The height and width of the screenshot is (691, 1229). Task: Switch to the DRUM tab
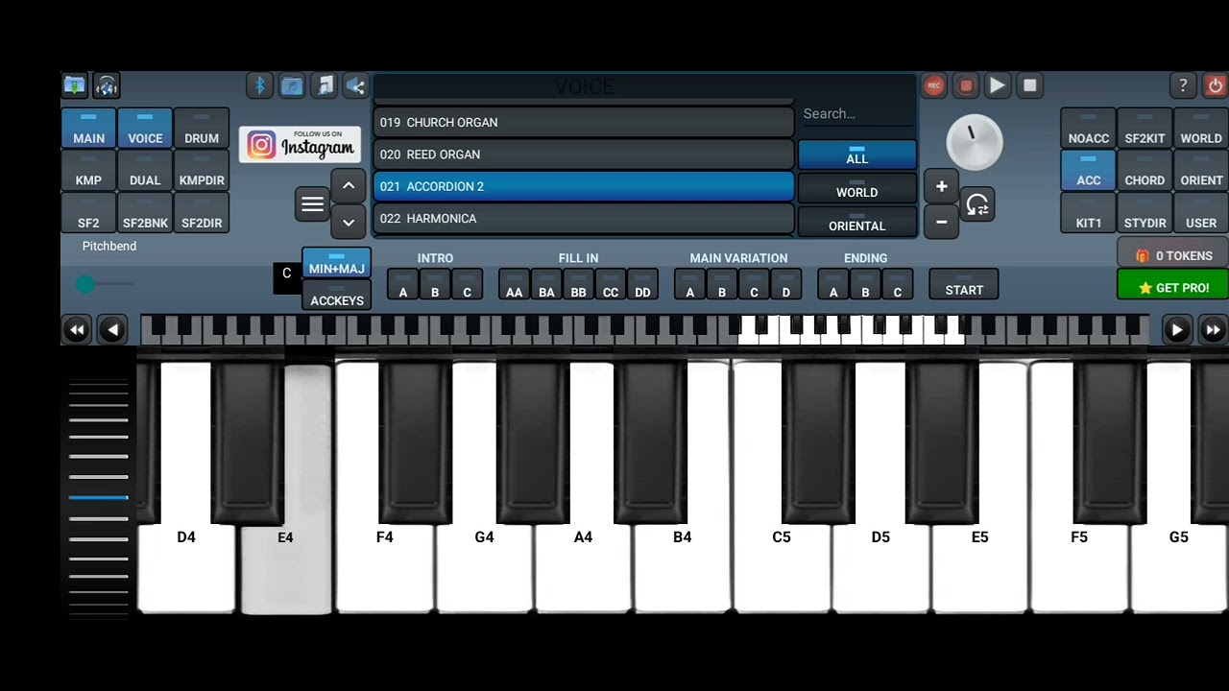pos(202,129)
